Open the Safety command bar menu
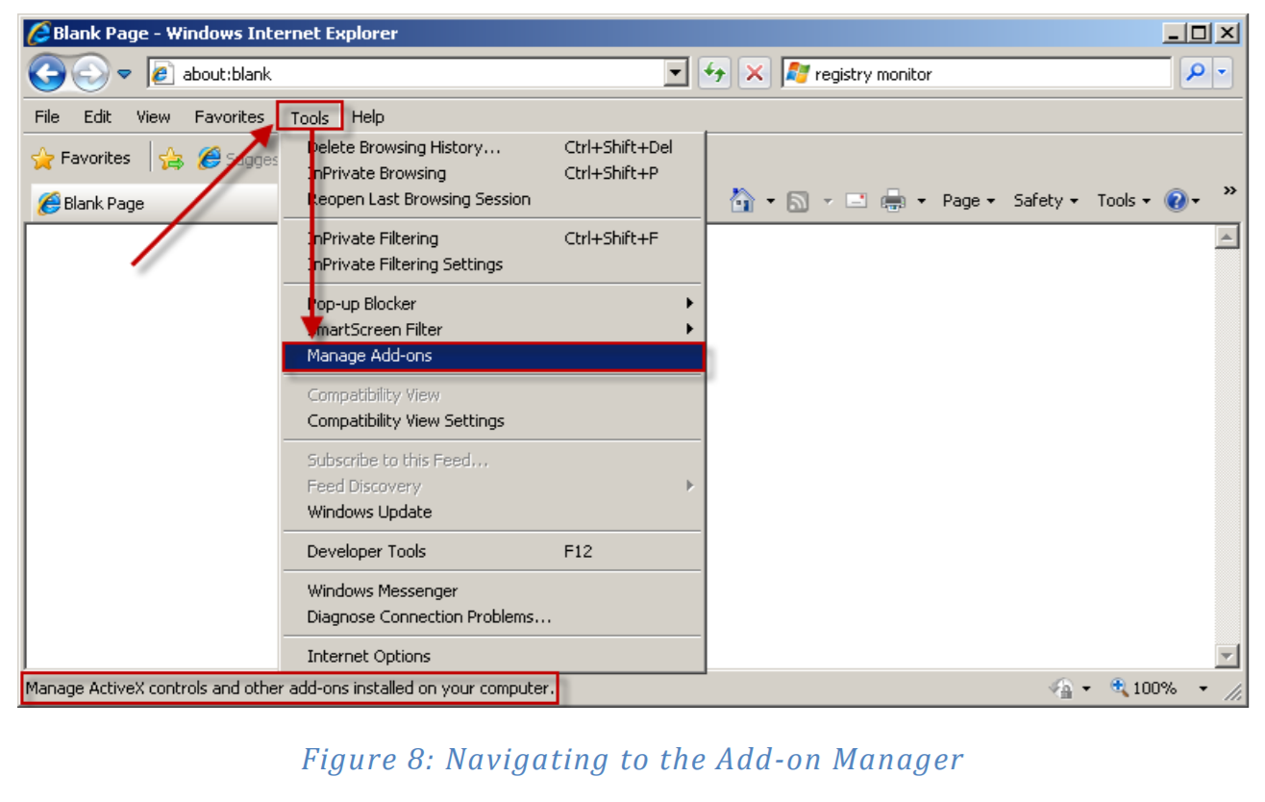Viewport: 1265px width, 802px height. [x=1046, y=200]
